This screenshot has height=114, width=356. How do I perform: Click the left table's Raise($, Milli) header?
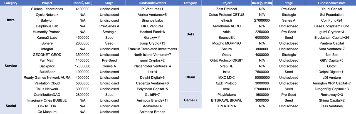[82, 3]
